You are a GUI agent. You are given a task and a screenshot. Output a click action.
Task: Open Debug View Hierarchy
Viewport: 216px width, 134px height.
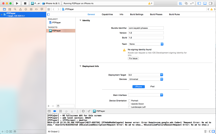(83, 111)
